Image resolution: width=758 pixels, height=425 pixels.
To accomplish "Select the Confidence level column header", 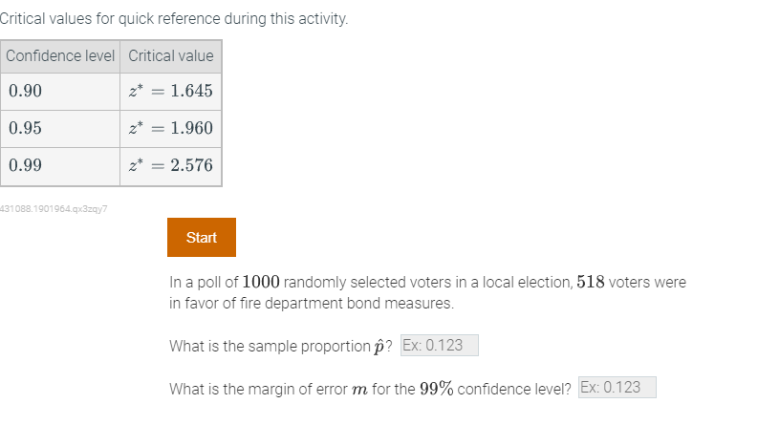I will point(60,56).
